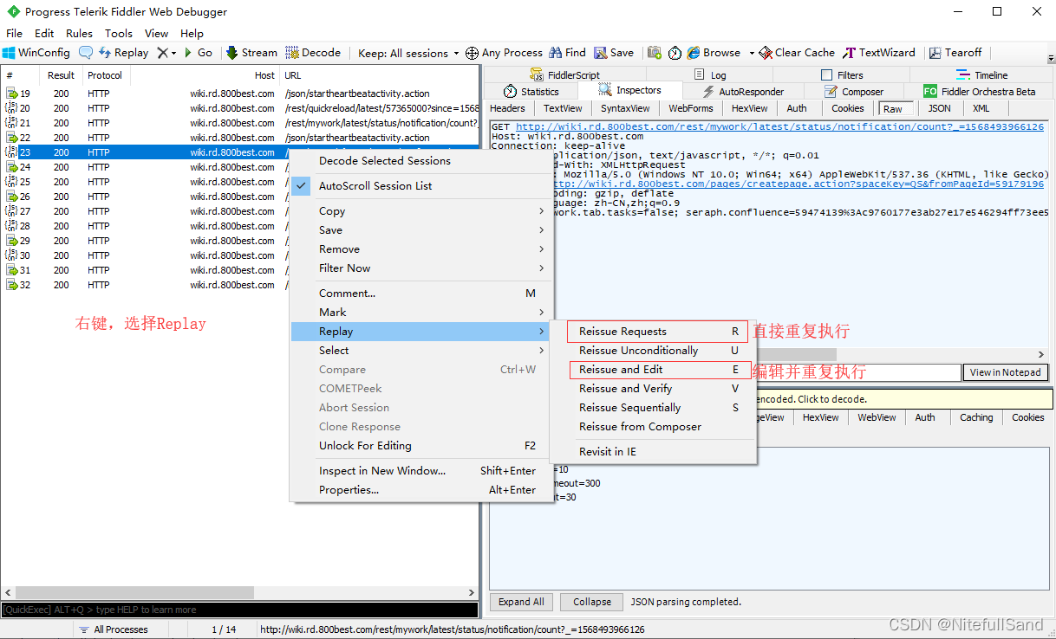
Task: Expand the Save submenu in context menu
Action: coord(420,230)
